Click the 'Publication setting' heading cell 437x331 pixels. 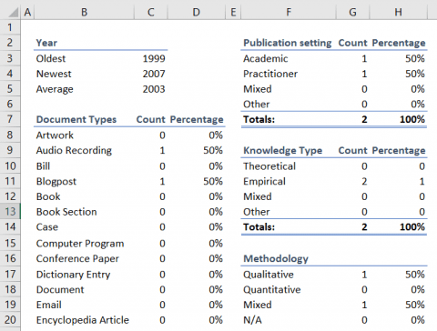[288, 43]
